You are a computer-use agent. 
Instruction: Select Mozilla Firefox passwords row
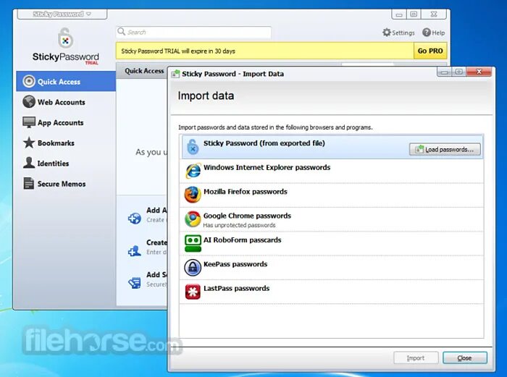(x=332, y=195)
